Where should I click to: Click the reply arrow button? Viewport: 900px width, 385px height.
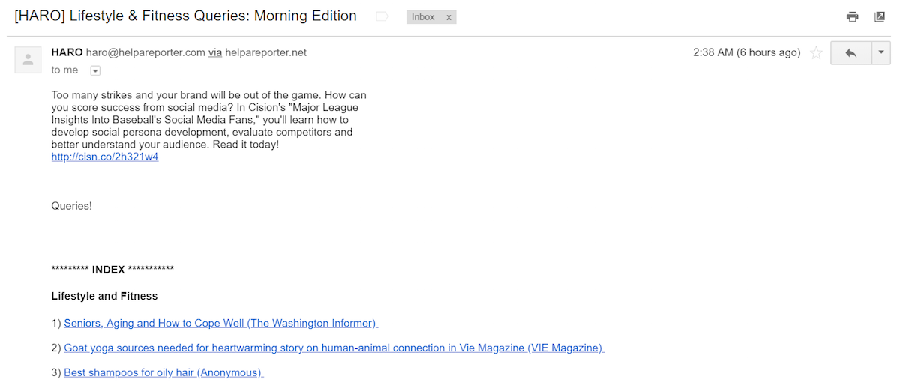(x=850, y=53)
